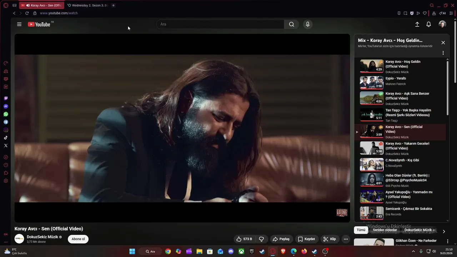Reload the page with refresh icon
The width and height of the screenshot is (457, 257).
[x=27, y=13]
